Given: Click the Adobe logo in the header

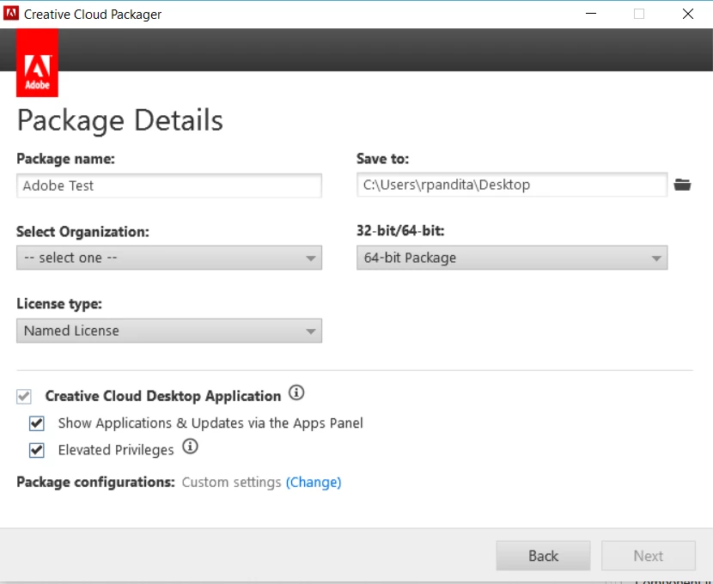Looking at the screenshot, I should click(37, 63).
